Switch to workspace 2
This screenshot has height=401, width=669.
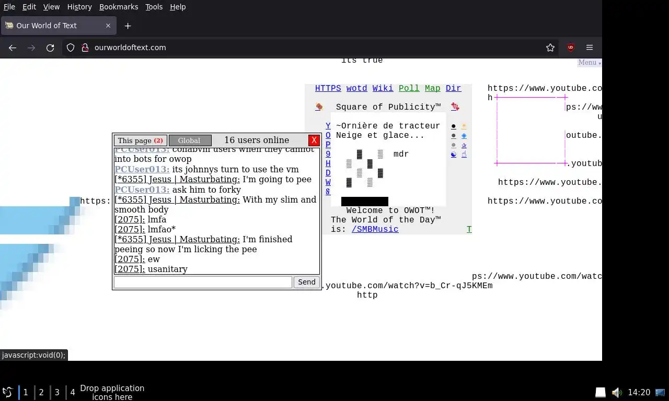41,392
